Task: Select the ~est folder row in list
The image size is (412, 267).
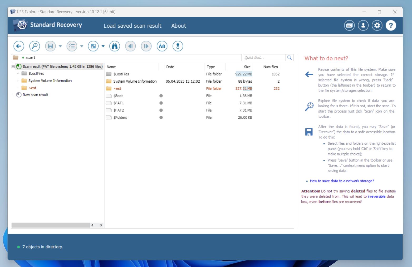Action: [x=193, y=89]
